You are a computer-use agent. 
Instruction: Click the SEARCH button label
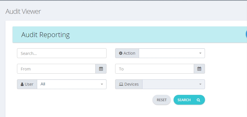tap(184, 100)
